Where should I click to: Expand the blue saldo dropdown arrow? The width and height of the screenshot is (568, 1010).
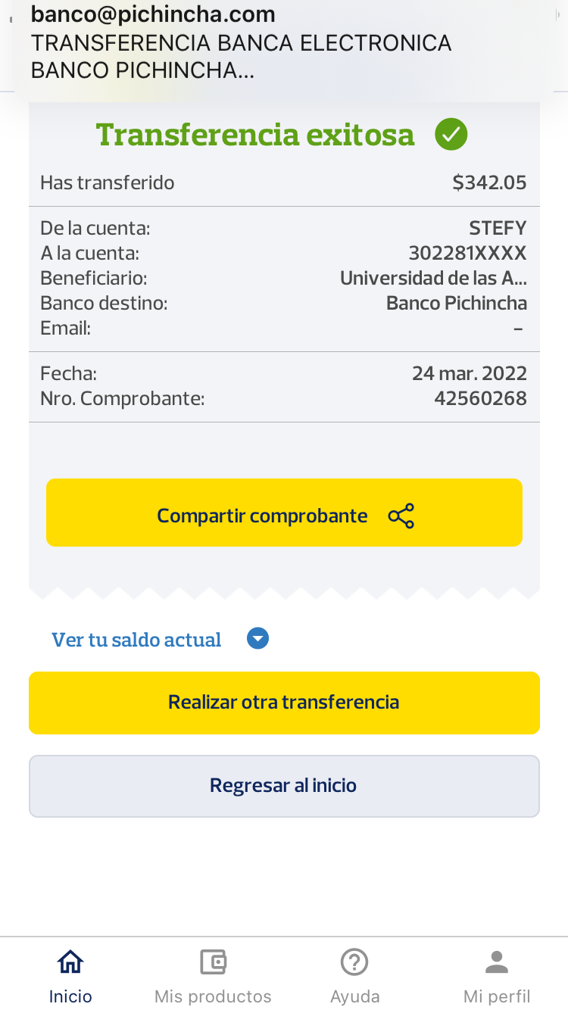[x=258, y=639]
